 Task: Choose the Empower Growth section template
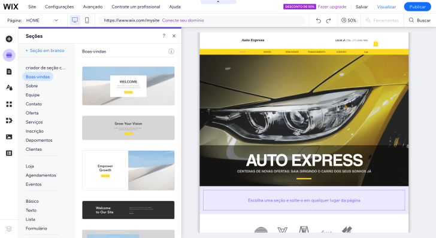[128, 170]
